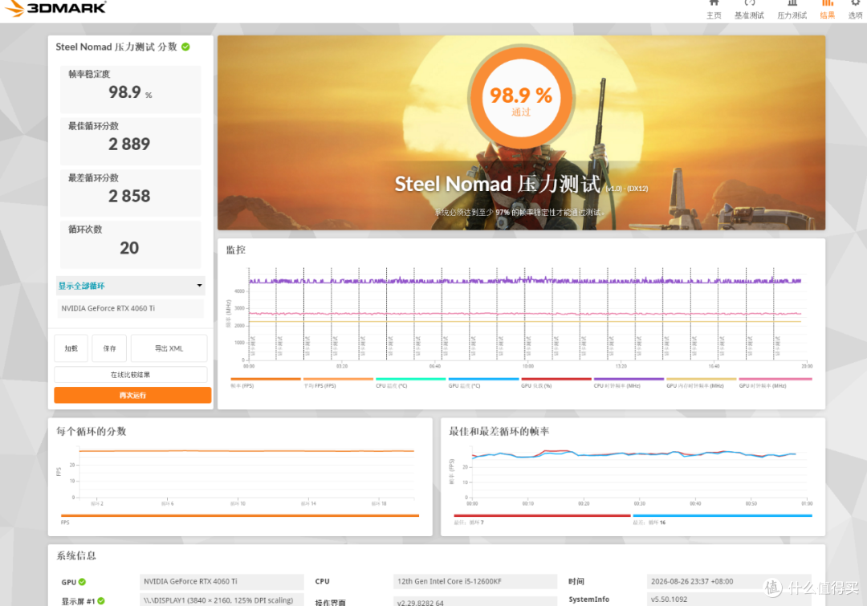Click the 加载 load button

[x=71, y=348]
